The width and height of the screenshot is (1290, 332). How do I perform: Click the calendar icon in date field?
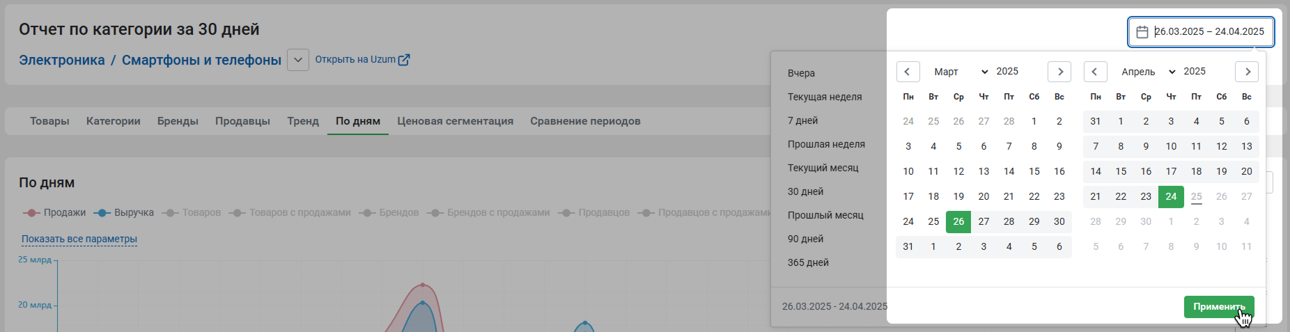point(1142,32)
